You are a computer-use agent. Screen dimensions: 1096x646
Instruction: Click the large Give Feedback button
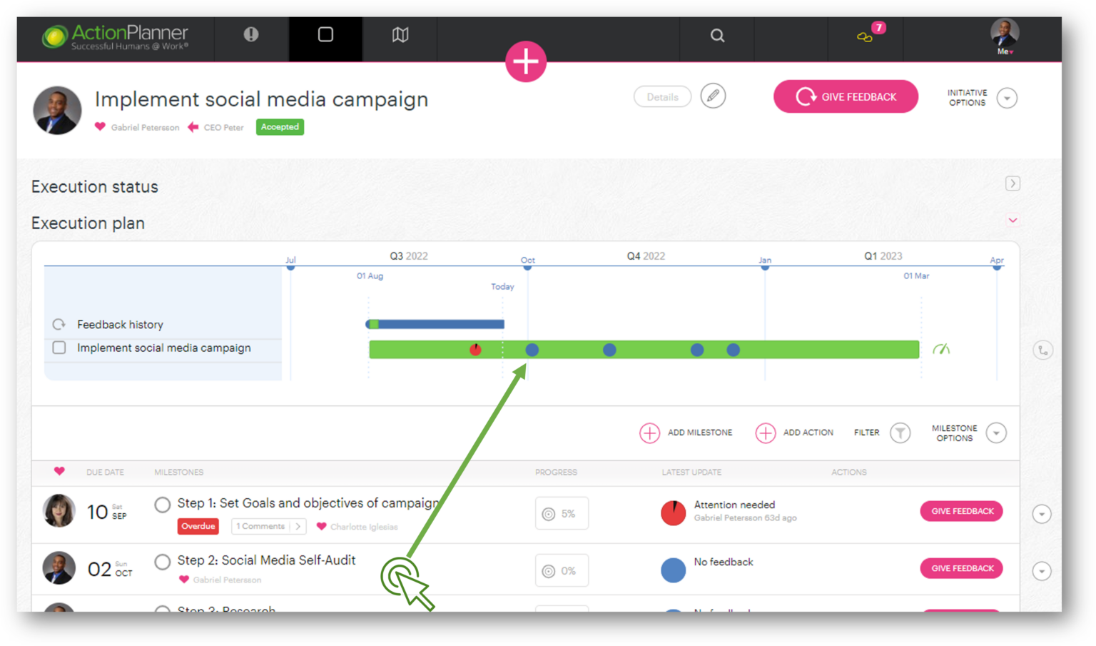846,96
